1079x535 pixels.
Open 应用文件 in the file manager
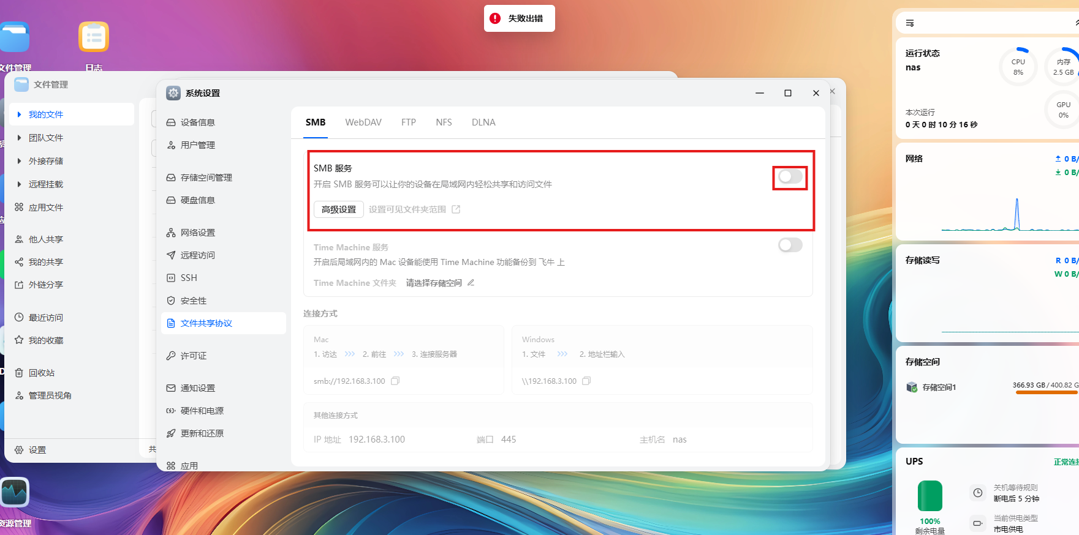[72, 208]
